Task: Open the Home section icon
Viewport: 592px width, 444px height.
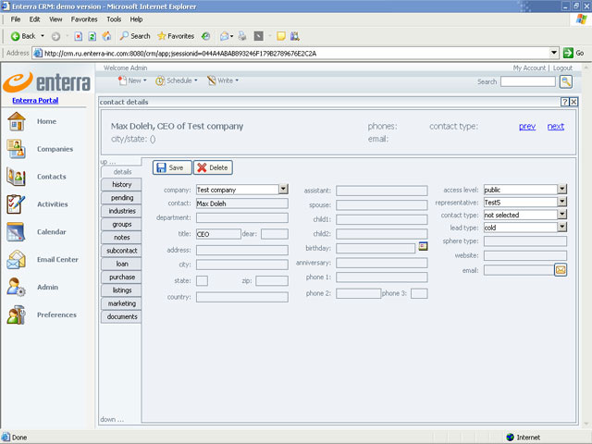Action: (17, 121)
